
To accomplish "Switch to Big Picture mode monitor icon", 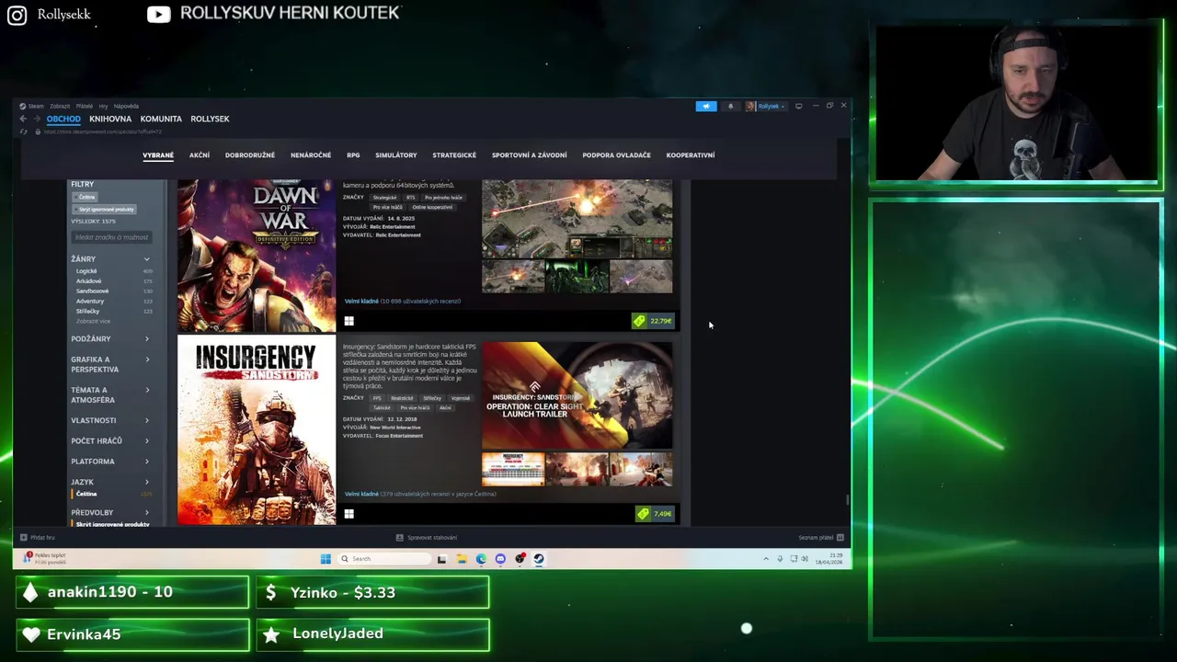I will pyautogui.click(x=798, y=106).
